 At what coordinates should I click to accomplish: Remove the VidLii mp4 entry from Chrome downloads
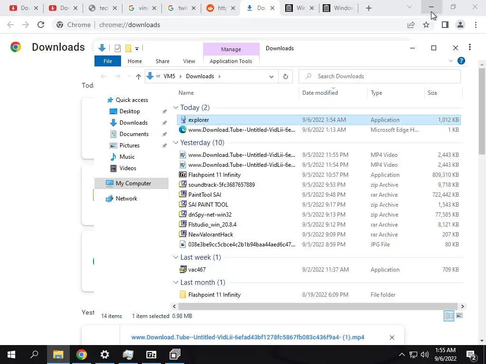pos(392,337)
